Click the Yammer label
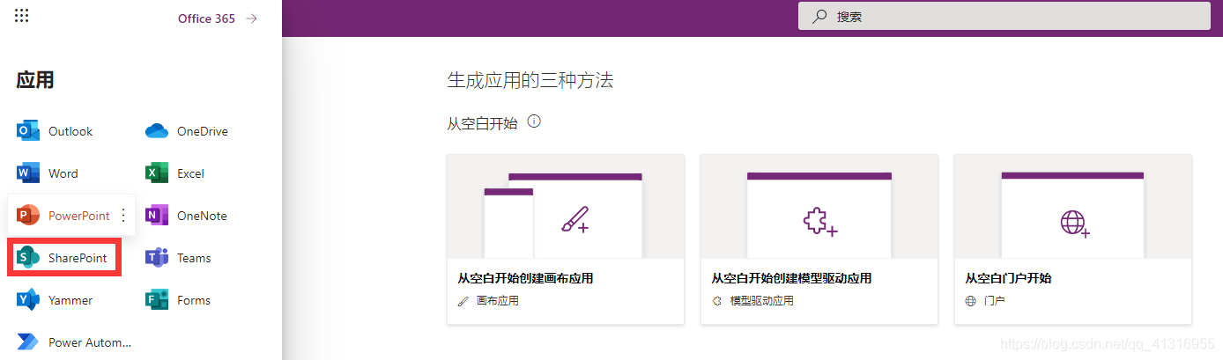 point(70,300)
